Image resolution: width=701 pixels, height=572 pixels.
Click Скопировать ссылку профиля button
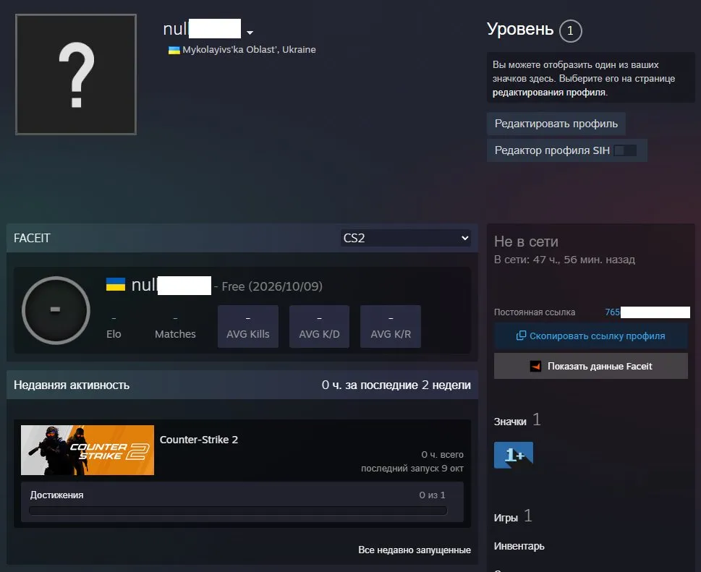[590, 336]
